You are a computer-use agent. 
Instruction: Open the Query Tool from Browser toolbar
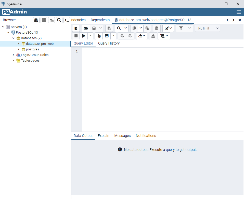(x=36, y=20)
